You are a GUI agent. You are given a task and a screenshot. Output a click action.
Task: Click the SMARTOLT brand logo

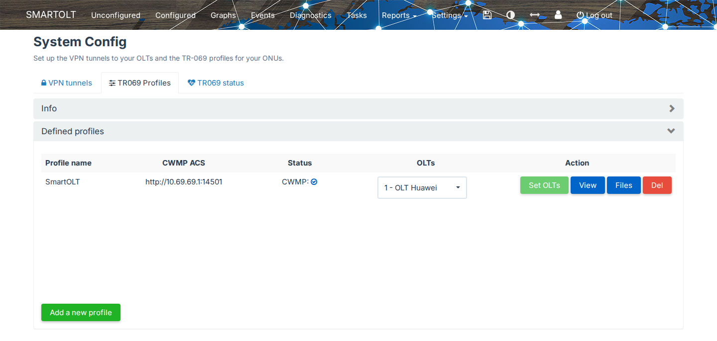(x=51, y=14)
